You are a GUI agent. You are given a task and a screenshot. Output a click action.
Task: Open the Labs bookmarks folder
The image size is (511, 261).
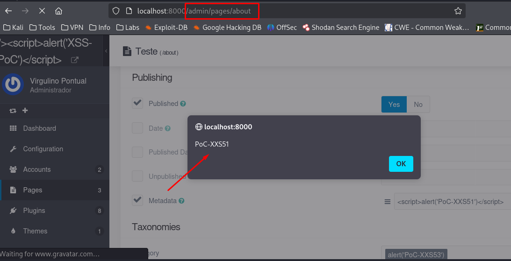coord(128,28)
